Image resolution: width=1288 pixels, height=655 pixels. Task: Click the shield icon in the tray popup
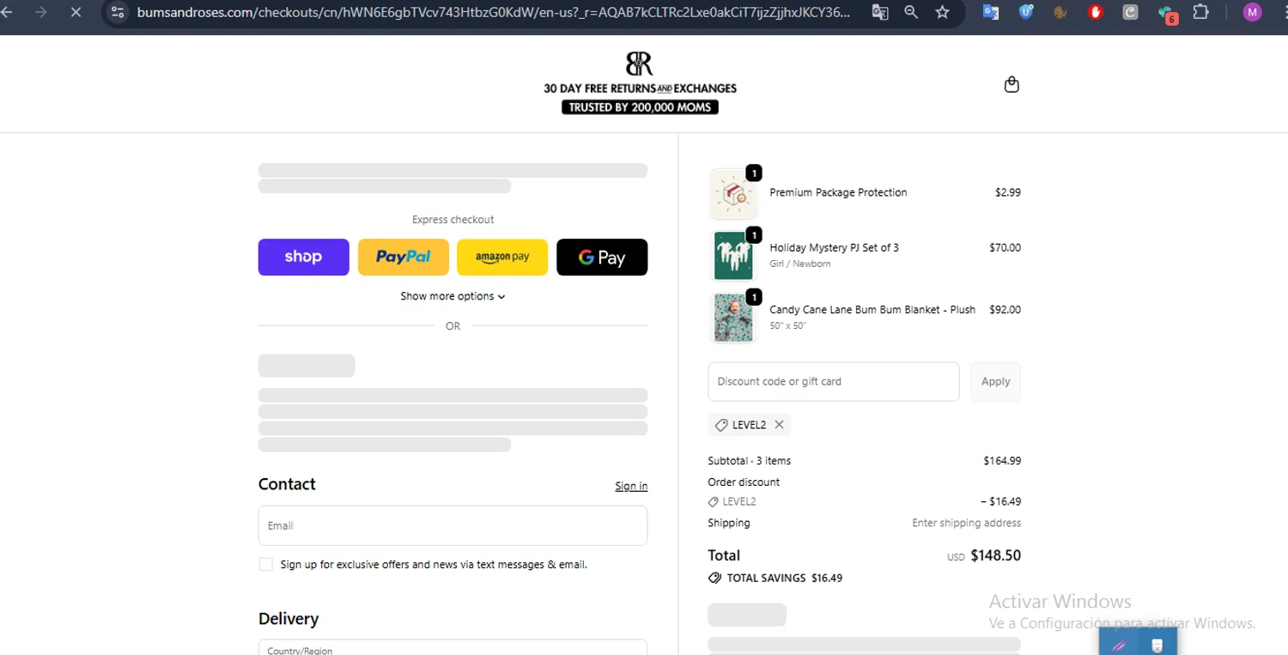tap(1157, 646)
